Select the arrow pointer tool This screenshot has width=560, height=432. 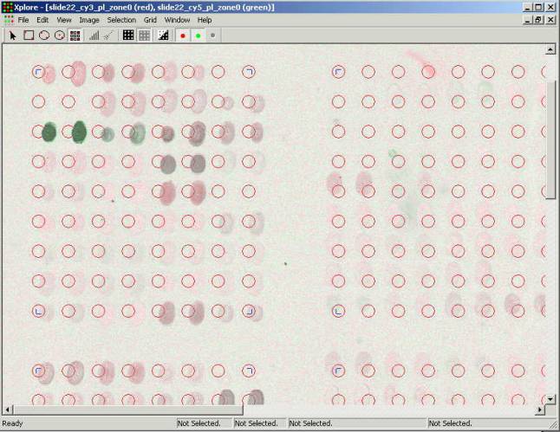click(x=13, y=35)
